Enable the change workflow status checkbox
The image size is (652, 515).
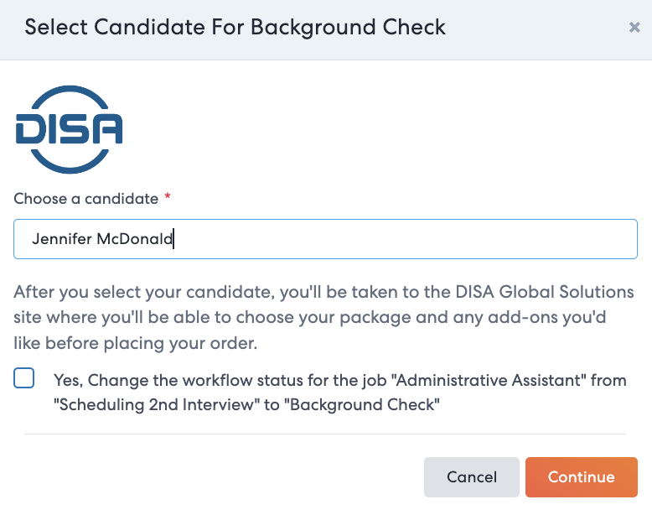coord(23,378)
